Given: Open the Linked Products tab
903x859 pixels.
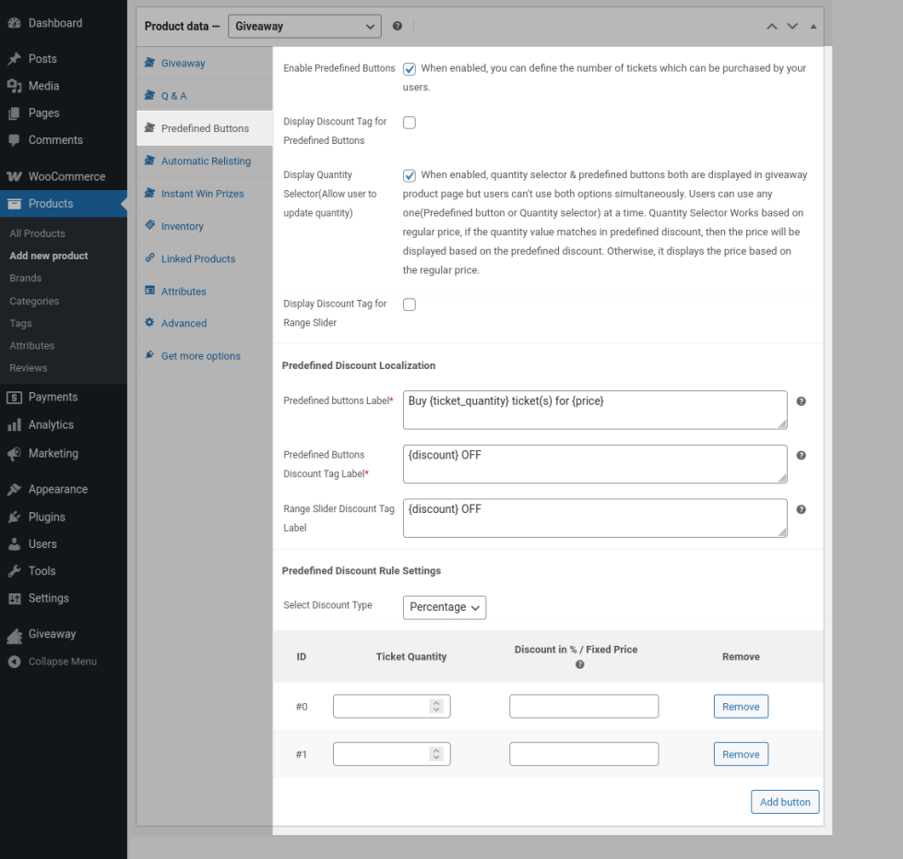Looking at the screenshot, I should 205,258.
